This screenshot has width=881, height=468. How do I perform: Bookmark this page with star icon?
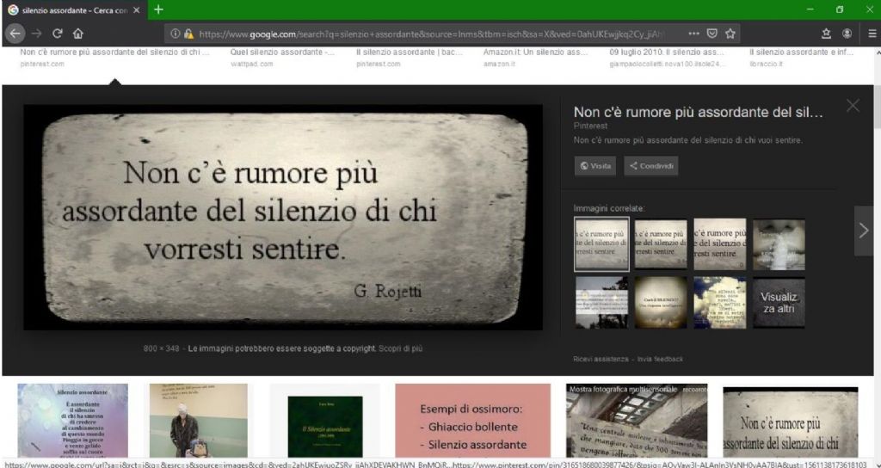click(x=730, y=34)
